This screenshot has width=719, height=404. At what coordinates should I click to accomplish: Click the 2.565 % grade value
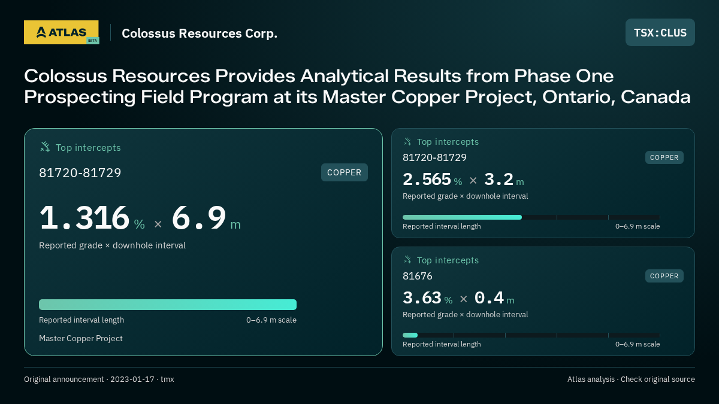(x=433, y=180)
